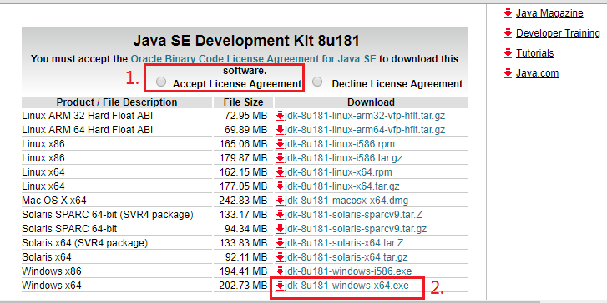Click the Linux ARM 32 Hard Float ABI text
Screen dimensions: 607x303
pos(87,116)
